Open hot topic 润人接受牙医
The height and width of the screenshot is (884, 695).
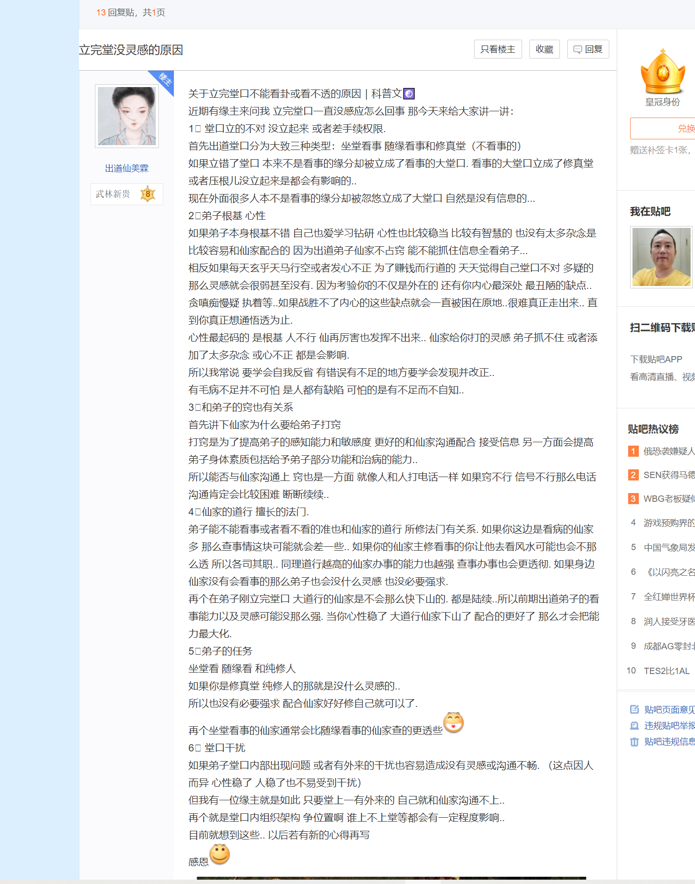tap(669, 621)
